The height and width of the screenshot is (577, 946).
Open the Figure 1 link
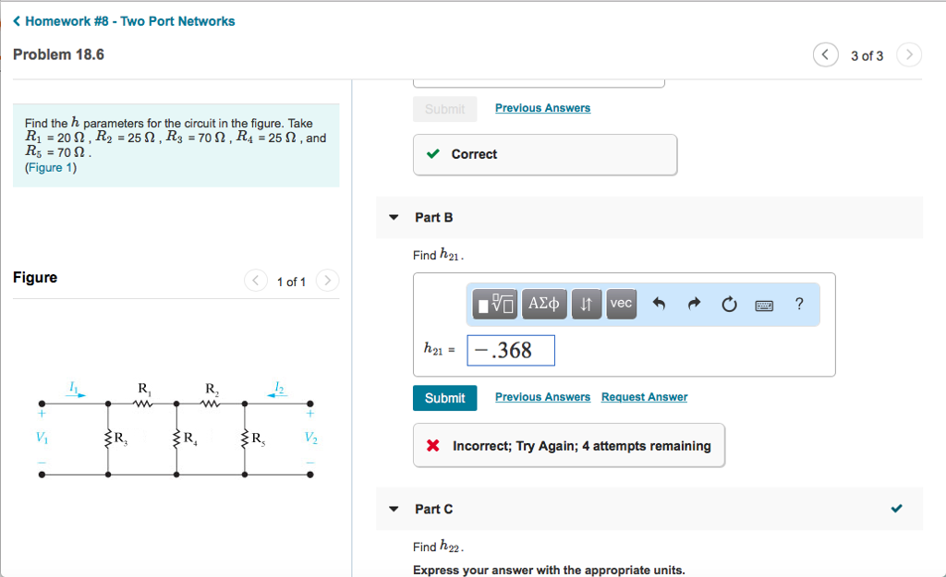44,168
